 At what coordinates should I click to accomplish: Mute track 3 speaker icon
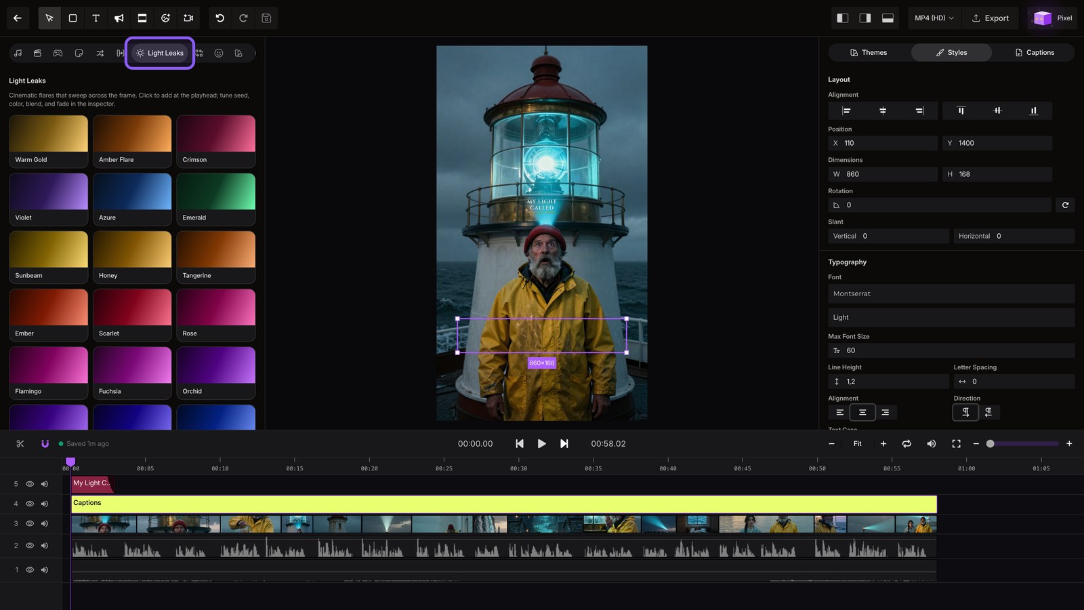(x=45, y=524)
